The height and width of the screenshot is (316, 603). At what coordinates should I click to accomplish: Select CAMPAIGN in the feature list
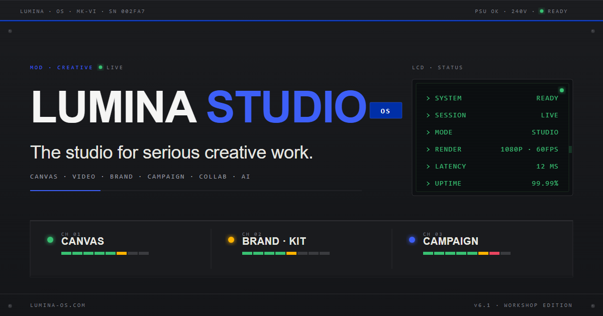point(166,177)
